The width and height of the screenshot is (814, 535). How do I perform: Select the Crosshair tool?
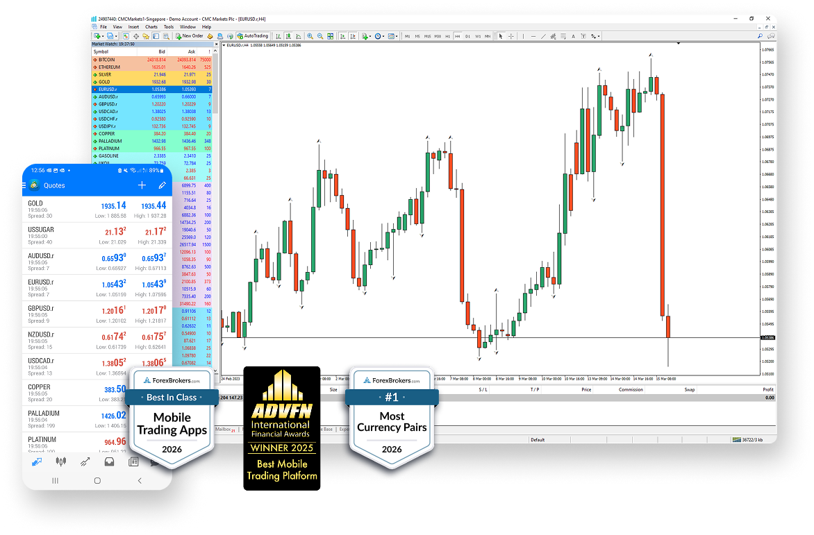511,36
